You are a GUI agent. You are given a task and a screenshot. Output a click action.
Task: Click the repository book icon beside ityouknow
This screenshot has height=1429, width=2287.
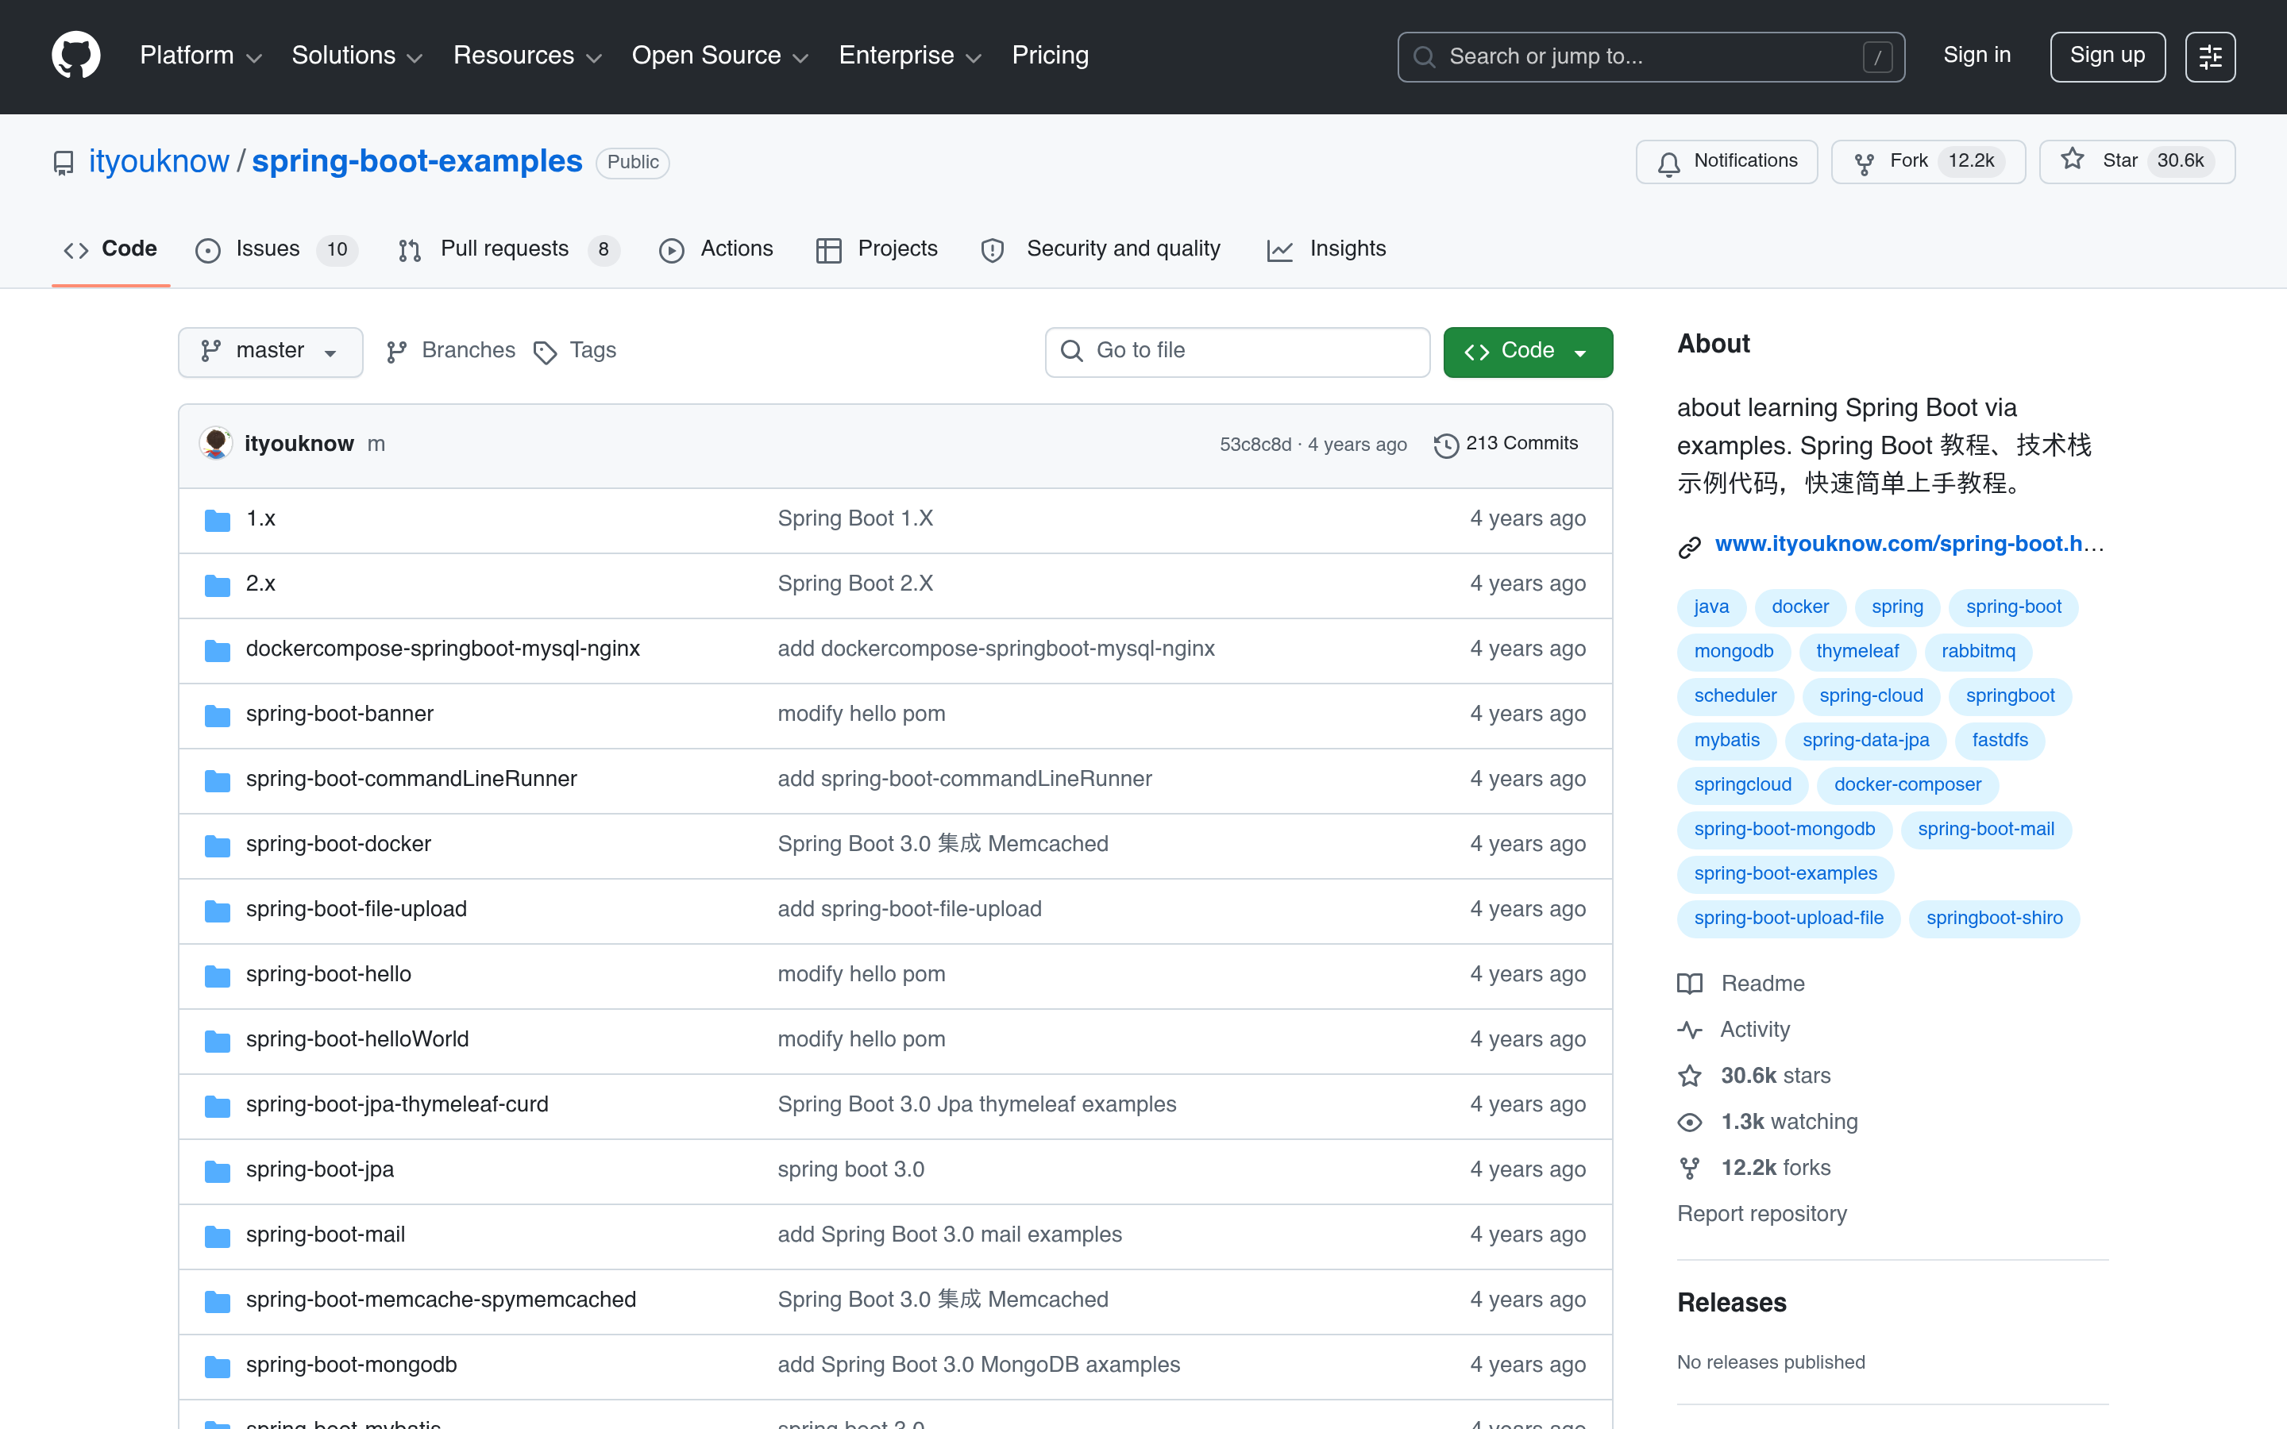[64, 164]
